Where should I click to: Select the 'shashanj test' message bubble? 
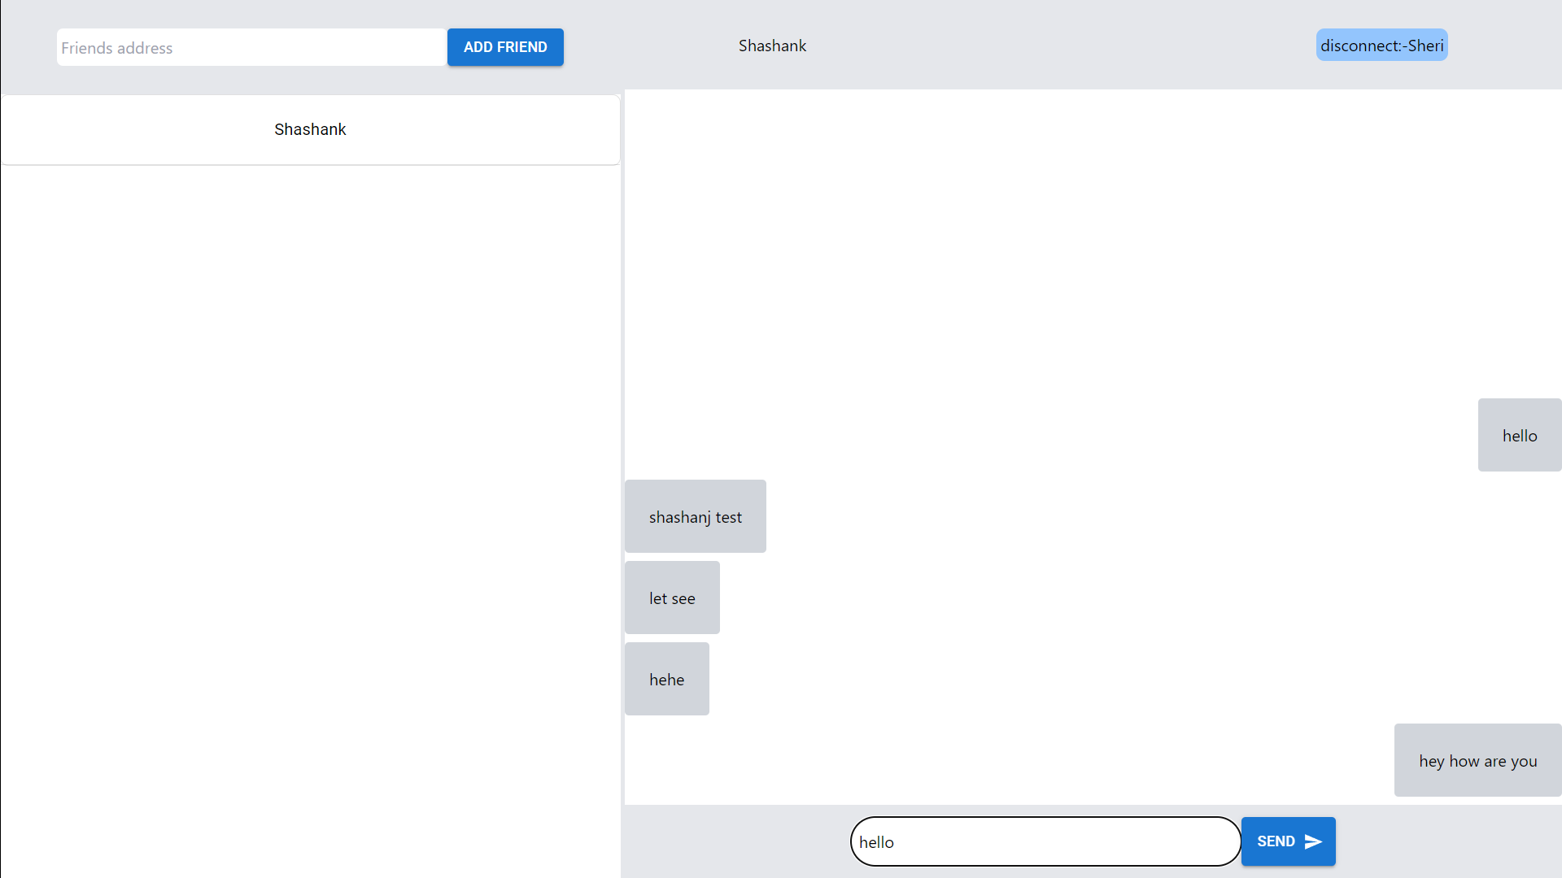695,517
